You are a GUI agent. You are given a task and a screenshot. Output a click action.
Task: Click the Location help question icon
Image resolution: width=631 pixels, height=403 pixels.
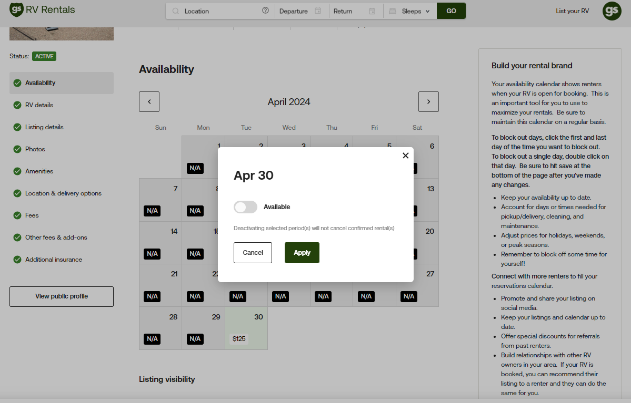[x=265, y=11]
